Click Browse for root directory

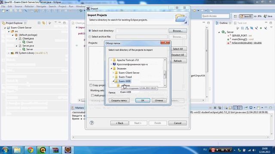click(177, 31)
